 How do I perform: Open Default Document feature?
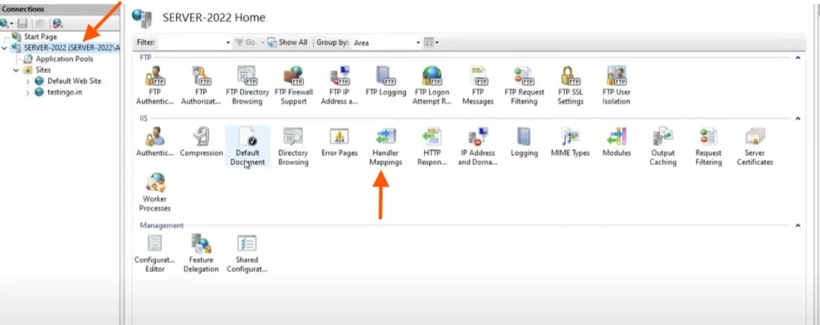247,146
